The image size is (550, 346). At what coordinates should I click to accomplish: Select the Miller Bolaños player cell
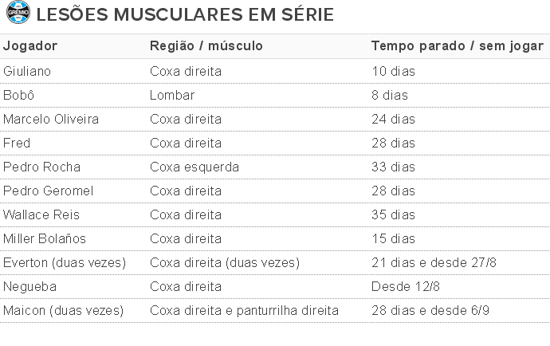[x=45, y=238]
